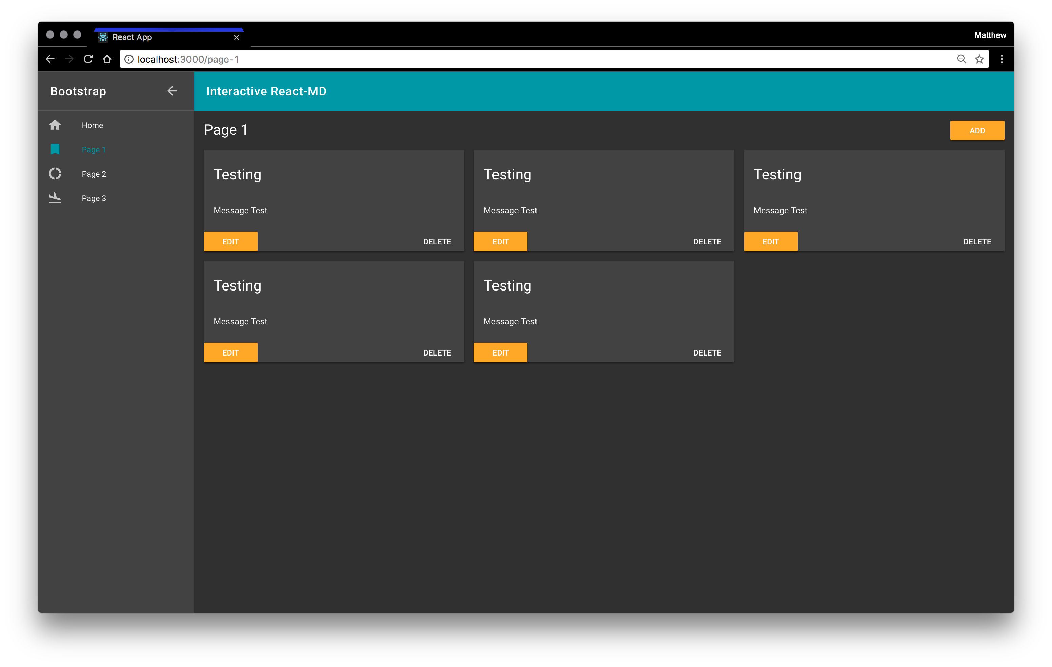Click the Page 1 bookmark icon

pos(55,149)
